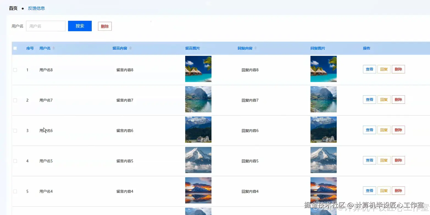Open 回复图片 mountain house thumbnail in row 3
This screenshot has height=215, width=430.
pos(323,130)
